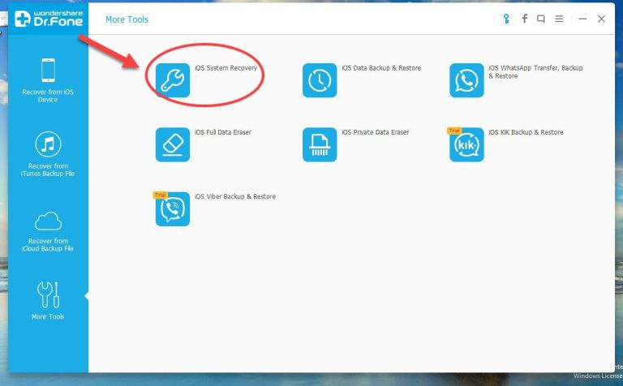
Task: Click the iOS System Recovery label
Action: [x=226, y=68]
